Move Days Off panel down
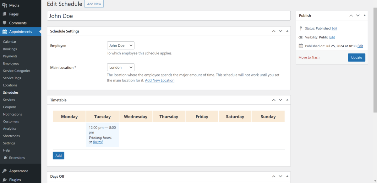The image size is (377, 183). tap(281, 176)
